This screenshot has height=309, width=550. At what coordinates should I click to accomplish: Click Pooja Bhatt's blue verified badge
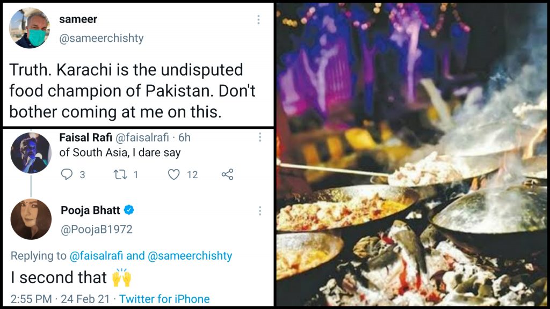click(x=129, y=210)
